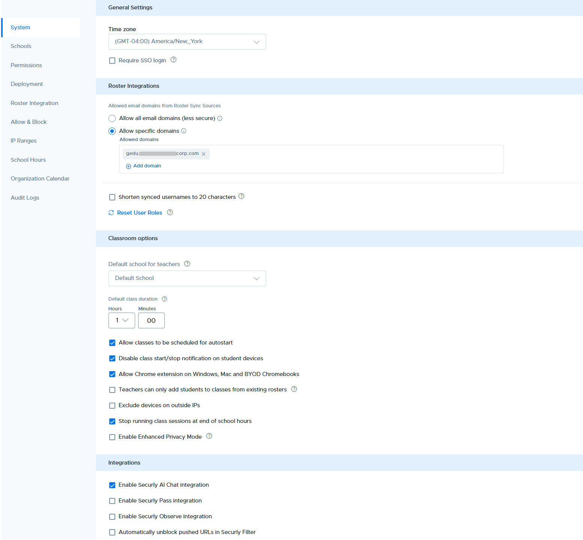Check Enable Securly Pass integration
Image resolution: width=583 pixels, height=540 pixels.
pos(112,501)
